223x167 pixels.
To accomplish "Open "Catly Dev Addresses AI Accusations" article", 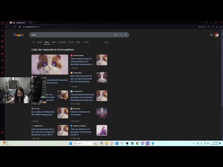I will click(x=80, y=113).
